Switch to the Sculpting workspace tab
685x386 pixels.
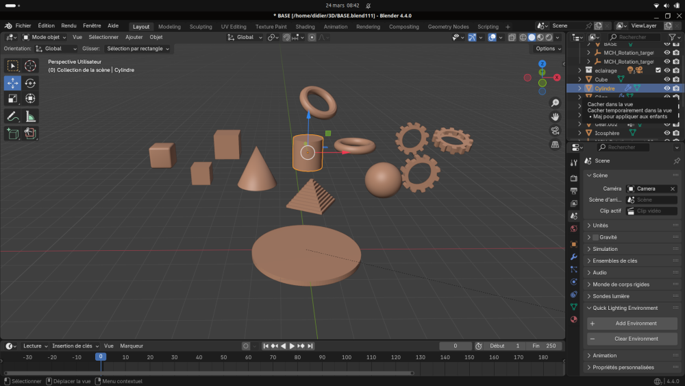(x=201, y=27)
